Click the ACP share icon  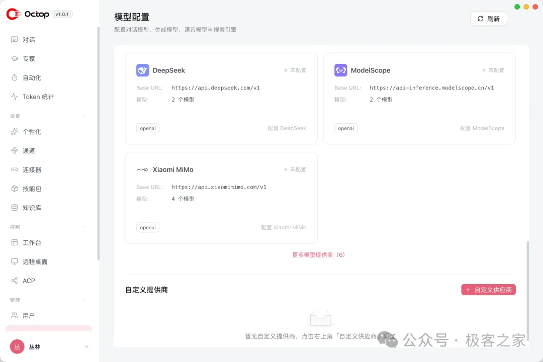point(14,281)
